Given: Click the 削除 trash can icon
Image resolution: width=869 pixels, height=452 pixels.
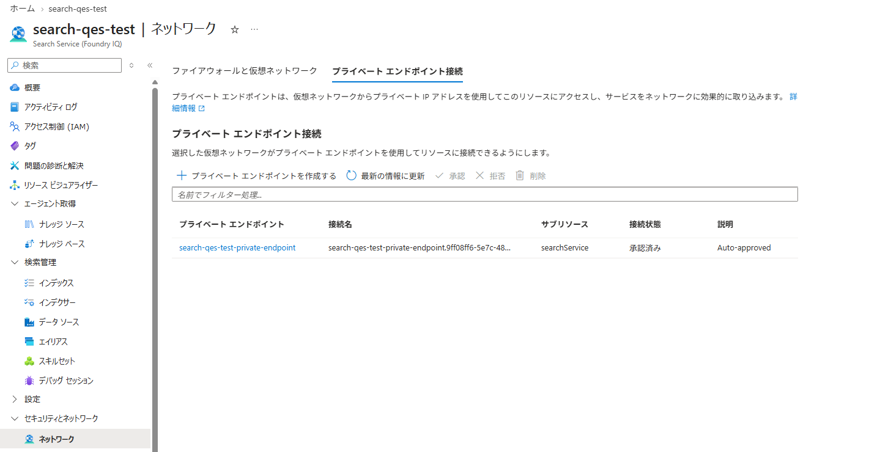Looking at the screenshot, I should [x=520, y=176].
